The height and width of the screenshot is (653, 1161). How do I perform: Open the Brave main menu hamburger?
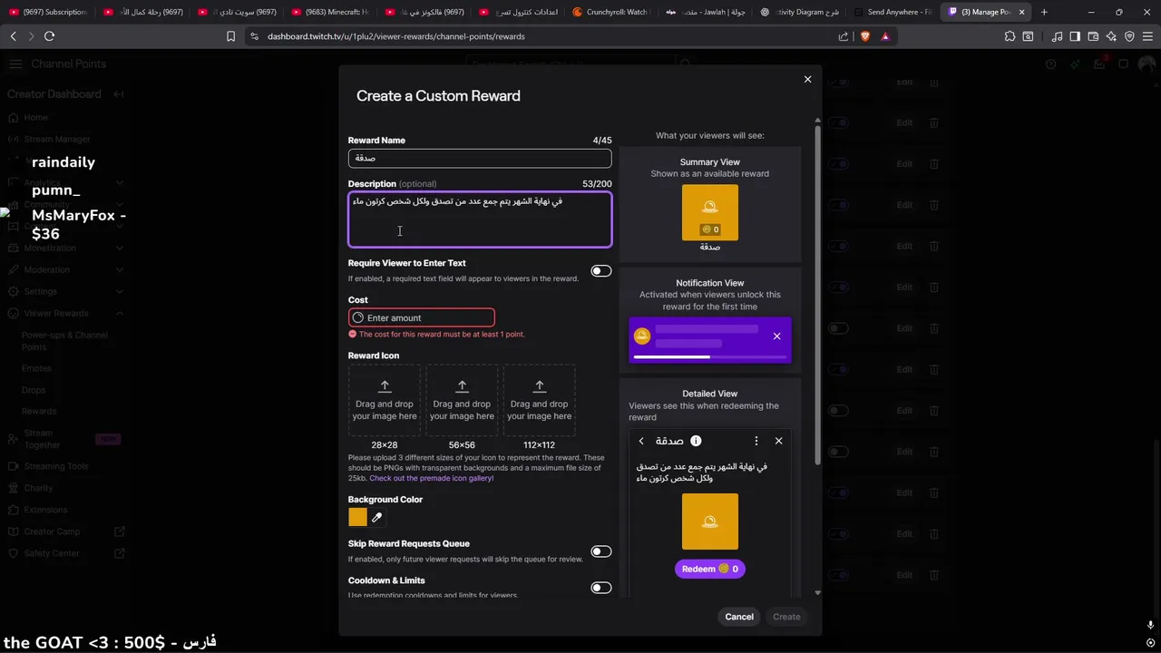pos(1147,36)
